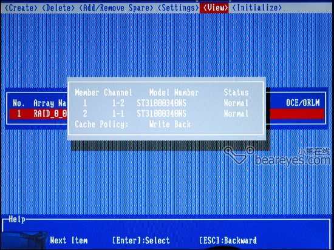
Task: Select member 1 drive ST31000340NS row
Action: pyautogui.click(x=162, y=103)
